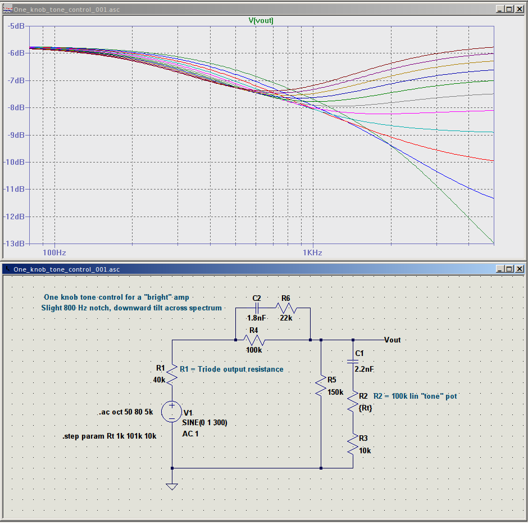Click the plot window title bar icon
This screenshot has height=523, width=528.
click(x=7, y=10)
